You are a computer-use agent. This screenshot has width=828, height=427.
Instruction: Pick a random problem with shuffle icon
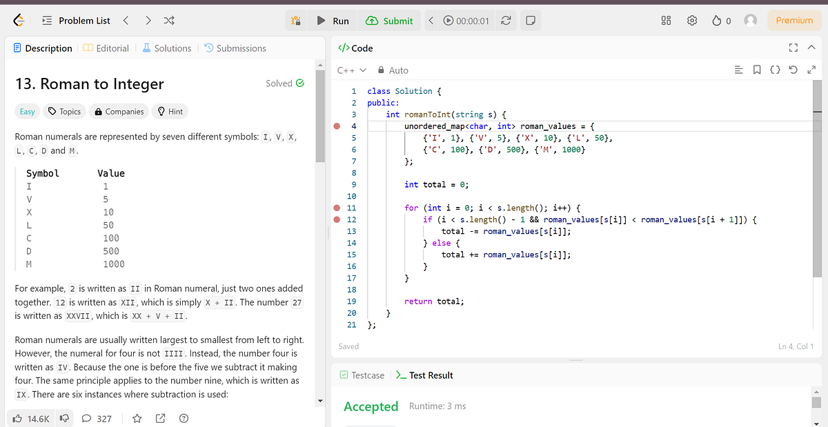(x=169, y=21)
